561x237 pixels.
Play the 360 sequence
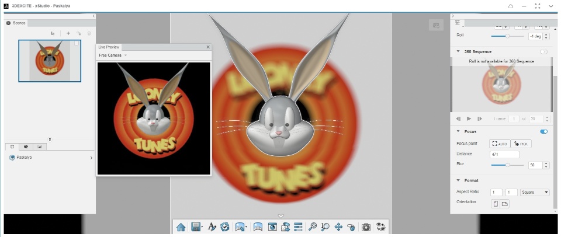[x=469, y=118]
